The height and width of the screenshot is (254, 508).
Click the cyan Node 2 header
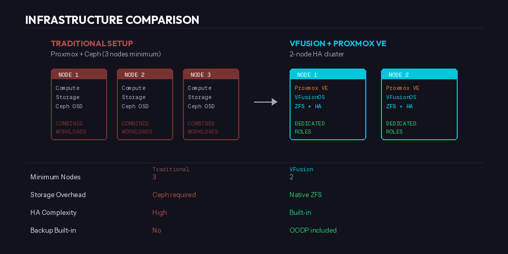(x=419, y=75)
